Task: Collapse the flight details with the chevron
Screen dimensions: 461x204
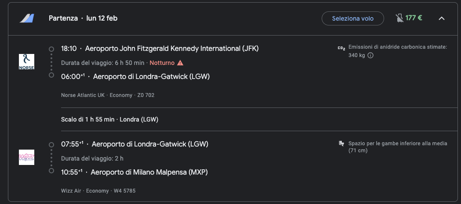Action: pos(442,18)
